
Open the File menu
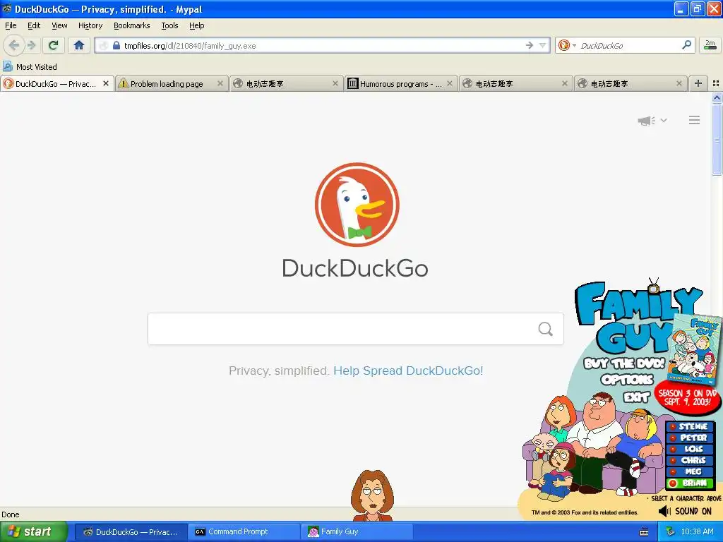pyautogui.click(x=11, y=25)
